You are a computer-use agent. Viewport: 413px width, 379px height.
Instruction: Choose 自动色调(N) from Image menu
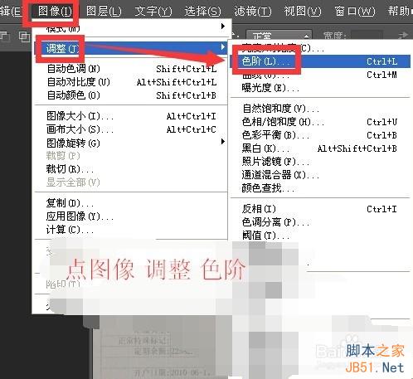tap(131, 69)
